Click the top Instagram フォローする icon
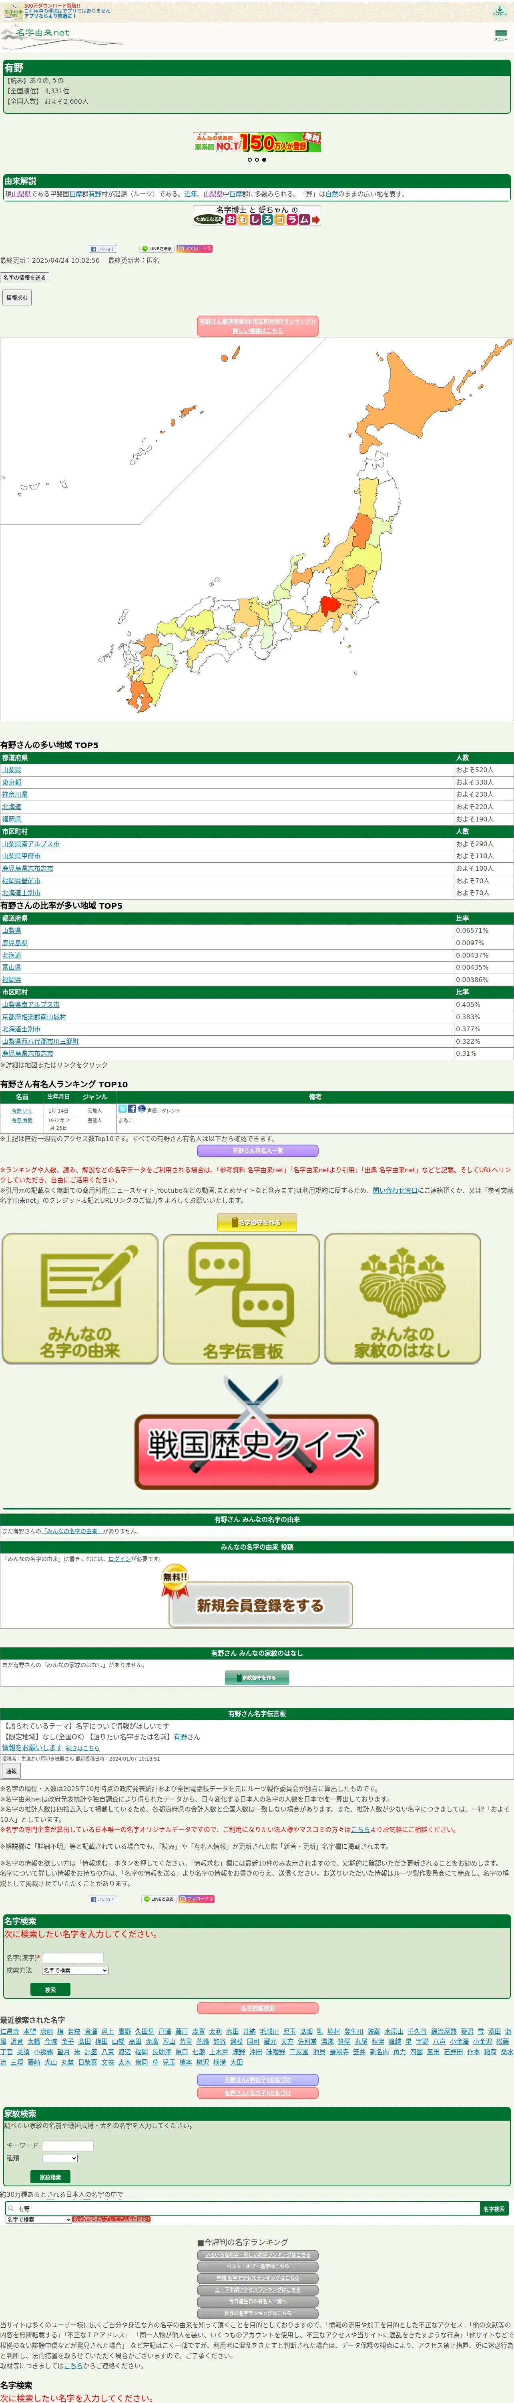This screenshot has height=2403, width=514. pos(195,249)
